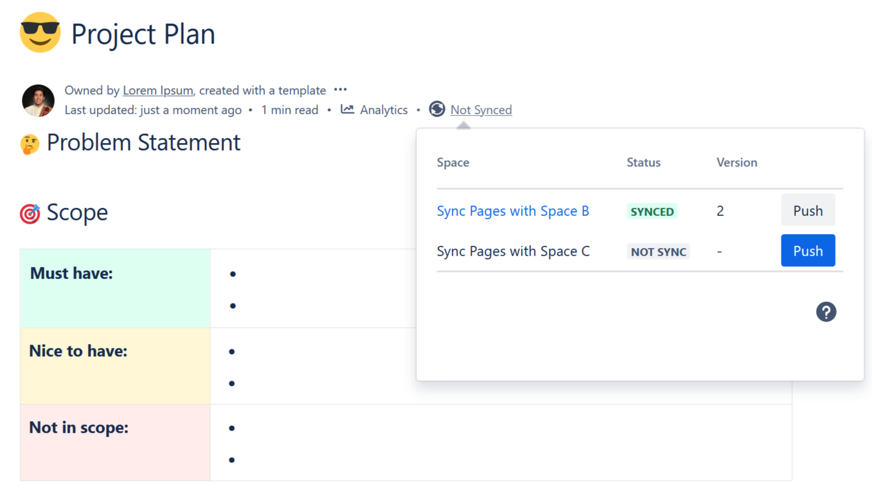This screenshot has height=496, width=872.
Task: Click the sync globe status icon
Action: click(x=437, y=109)
